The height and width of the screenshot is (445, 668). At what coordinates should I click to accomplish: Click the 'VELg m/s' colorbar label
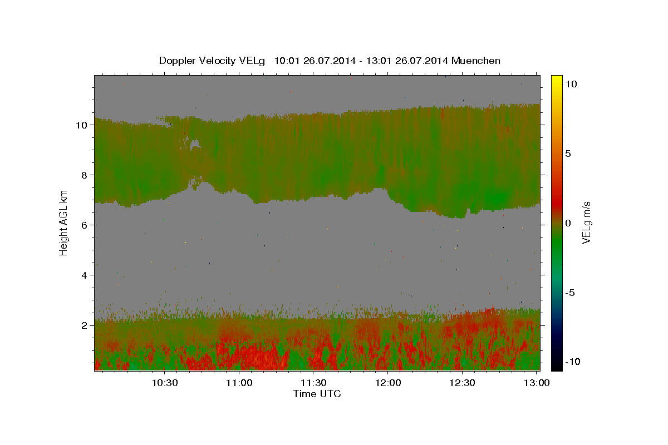point(586,222)
